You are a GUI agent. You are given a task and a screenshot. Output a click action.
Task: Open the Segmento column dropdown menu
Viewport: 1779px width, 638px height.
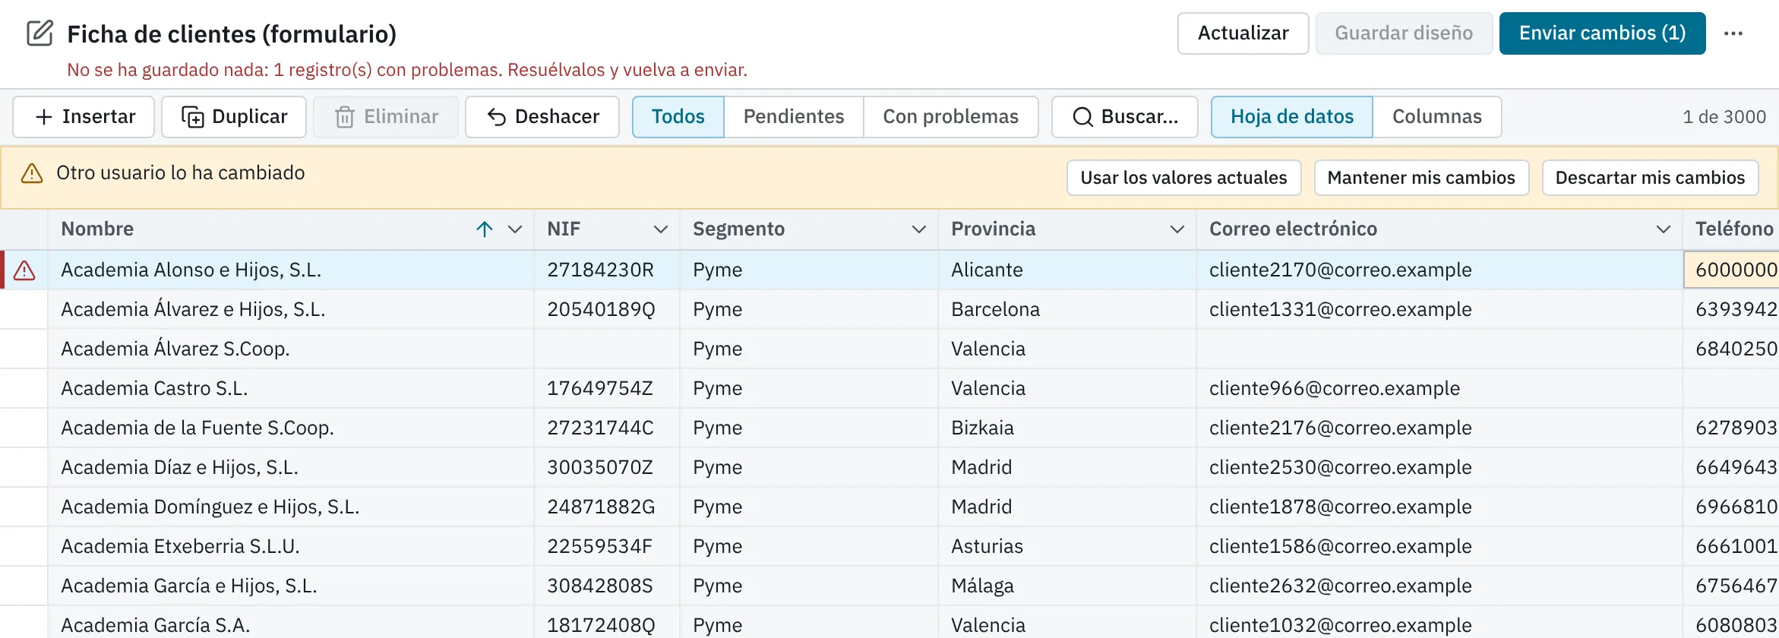coord(919,229)
